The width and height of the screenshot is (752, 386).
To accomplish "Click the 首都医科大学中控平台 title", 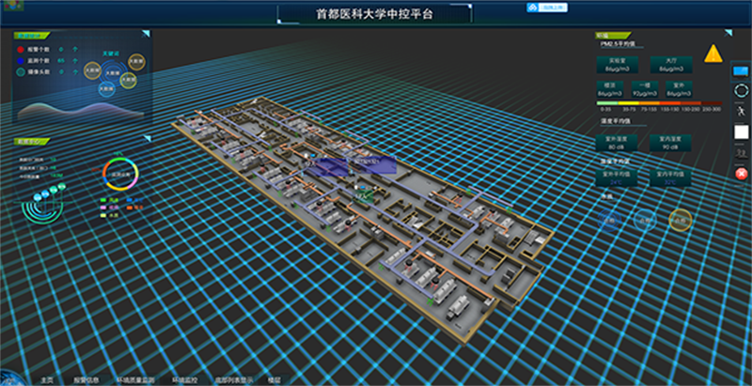I will click(x=374, y=14).
